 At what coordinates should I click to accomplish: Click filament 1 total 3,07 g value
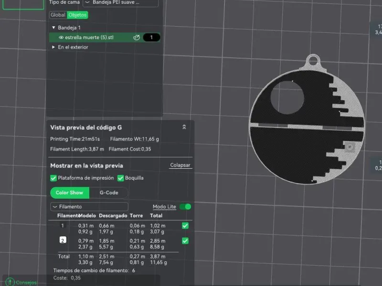(157, 232)
